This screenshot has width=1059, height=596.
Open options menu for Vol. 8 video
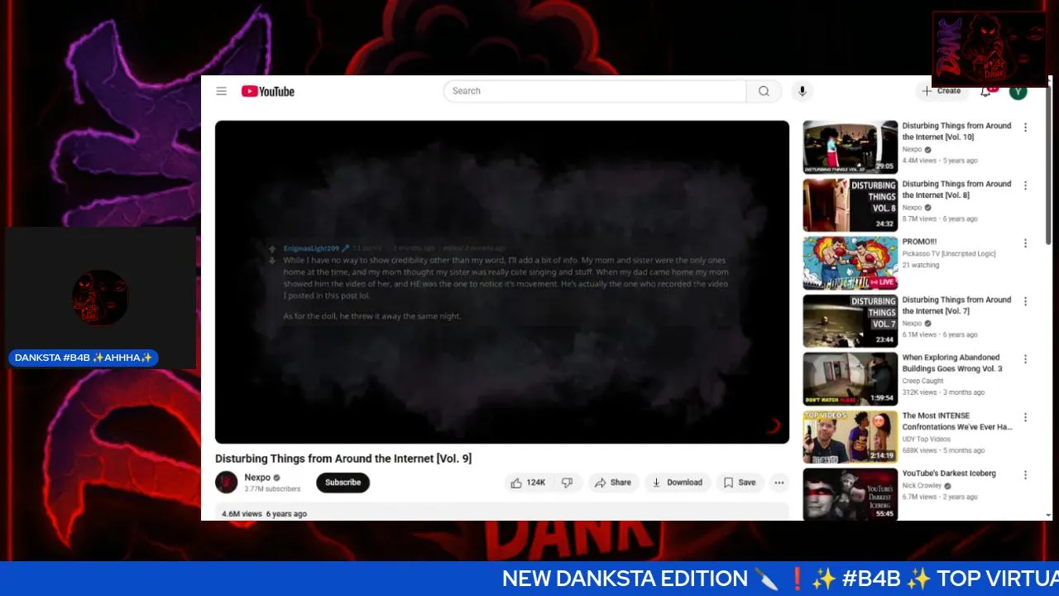(1025, 185)
